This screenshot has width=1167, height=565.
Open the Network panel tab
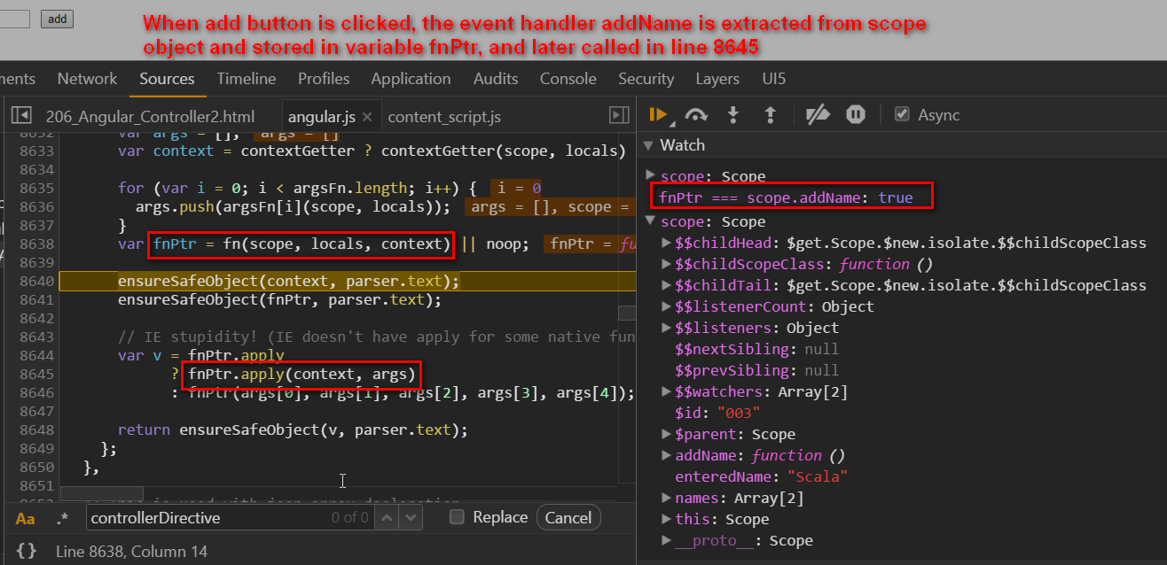(88, 79)
